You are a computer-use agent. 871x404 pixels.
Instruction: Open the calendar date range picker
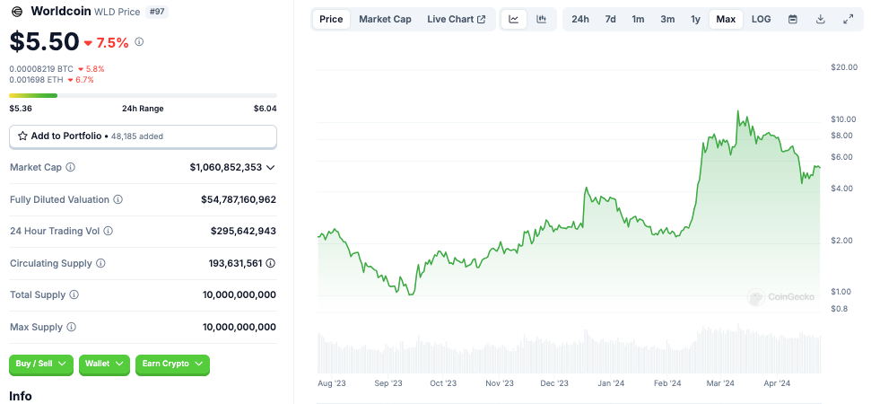792,19
